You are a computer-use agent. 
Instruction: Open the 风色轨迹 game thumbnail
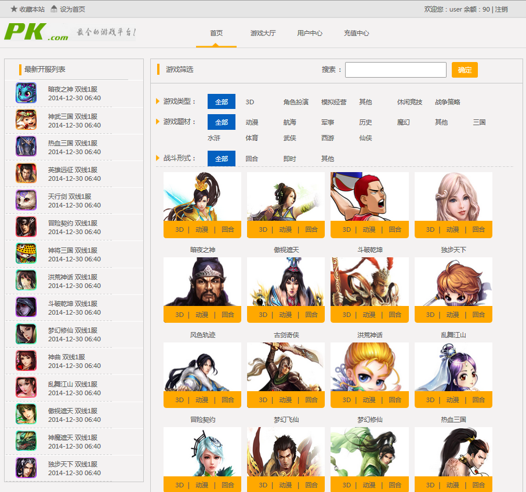202,282
